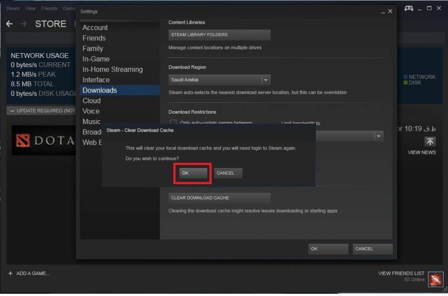This screenshot has height=296, width=448.
Task: Click Cancel at bottom of Settings window
Action: pyautogui.click(x=372, y=249)
